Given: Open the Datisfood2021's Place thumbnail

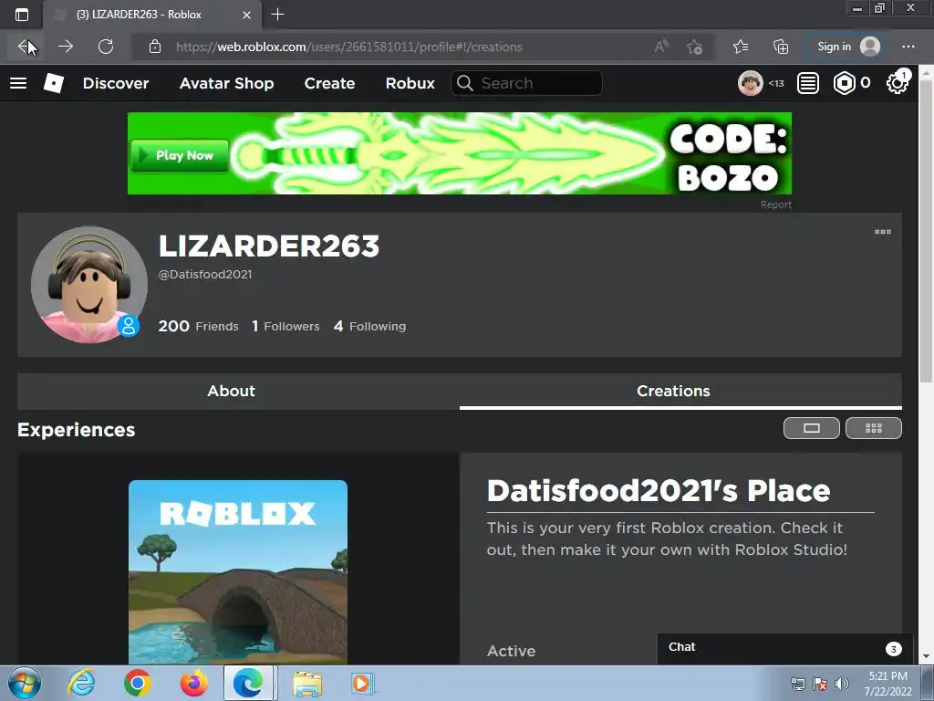Looking at the screenshot, I should [238, 572].
